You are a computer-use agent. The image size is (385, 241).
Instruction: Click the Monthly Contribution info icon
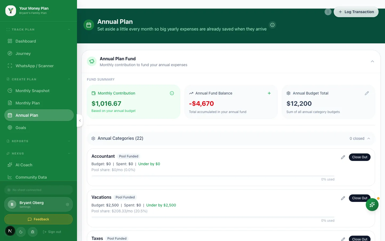[172, 93]
